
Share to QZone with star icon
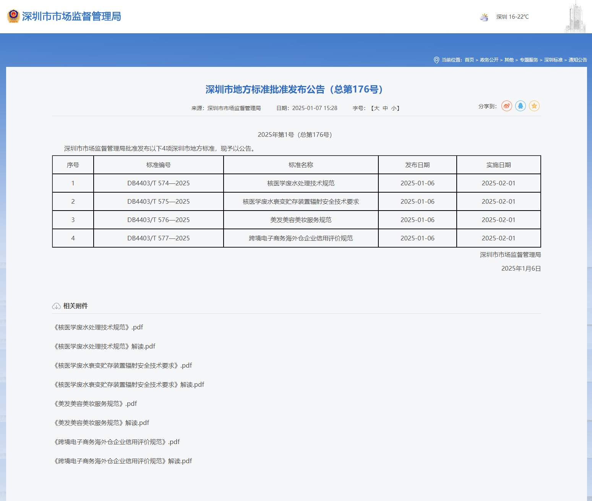[x=534, y=106]
